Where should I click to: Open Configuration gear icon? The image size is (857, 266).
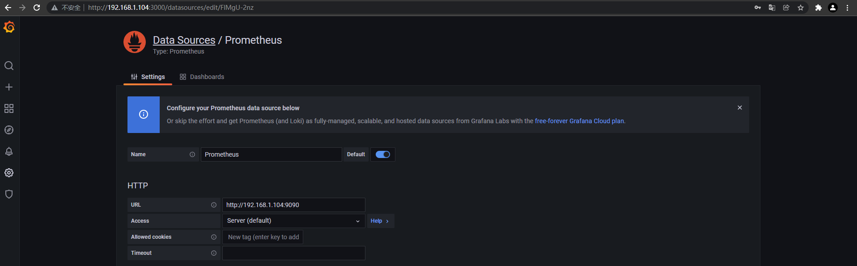(9, 173)
